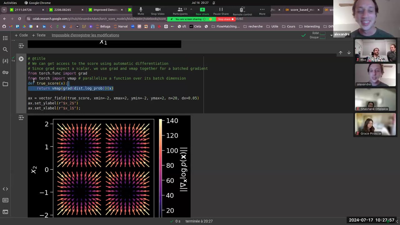Open the Google Drive bookmark icon
The image size is (400, 225).
[x=24, y=27]
